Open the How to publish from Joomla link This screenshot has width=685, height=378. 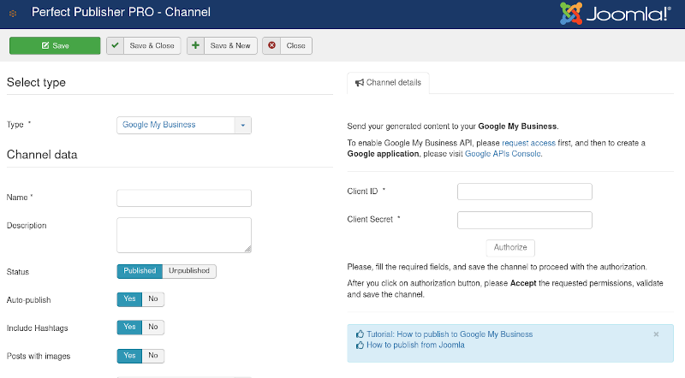415,345
